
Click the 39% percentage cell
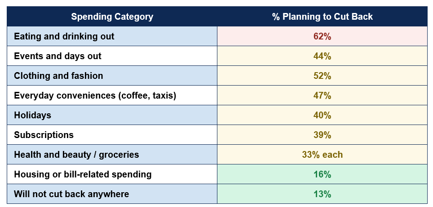tap(322, 135)
